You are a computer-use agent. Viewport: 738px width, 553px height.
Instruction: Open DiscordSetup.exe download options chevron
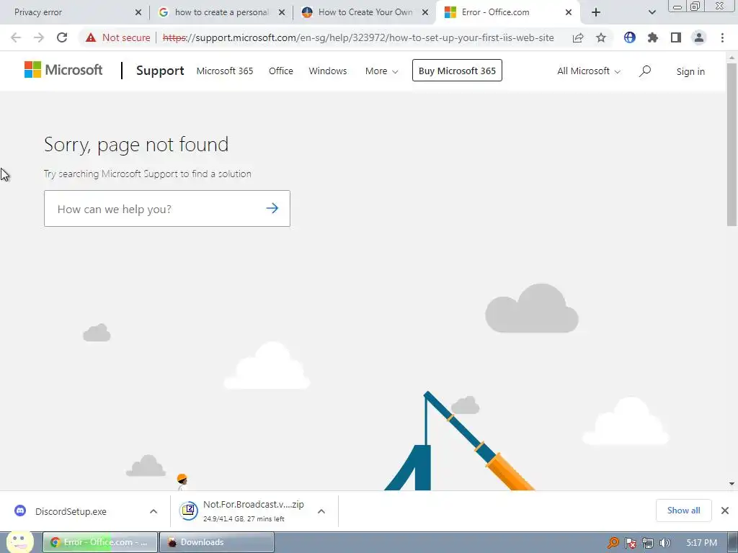pos(154,511)
